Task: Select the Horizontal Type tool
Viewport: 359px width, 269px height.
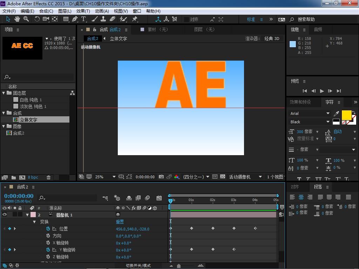Action: point(83,19)
